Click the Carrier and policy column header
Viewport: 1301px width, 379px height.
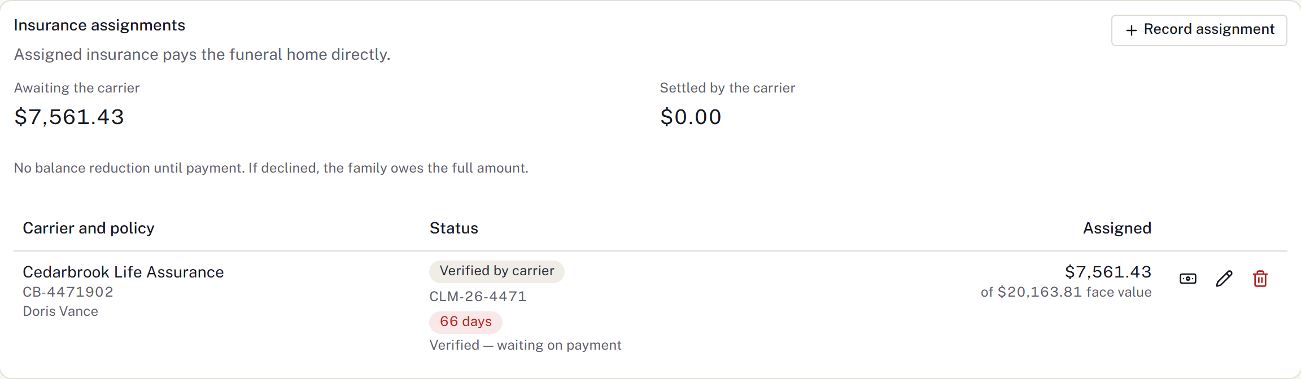pos(89,228)
